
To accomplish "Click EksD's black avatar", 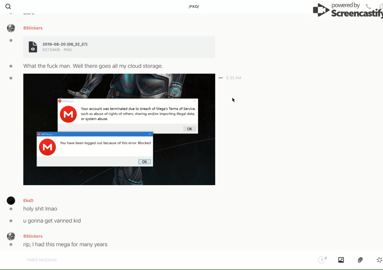I will pyautogui.click(x=11, y=201).
